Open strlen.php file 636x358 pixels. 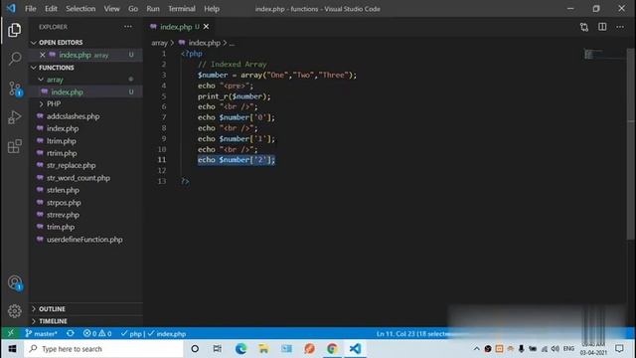click(x=63, y=190)
